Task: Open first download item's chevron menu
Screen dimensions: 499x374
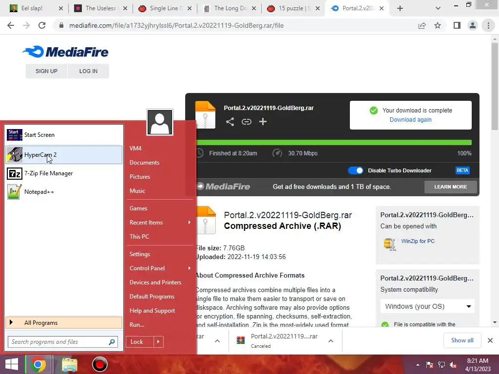Action: tap(217, 341)
